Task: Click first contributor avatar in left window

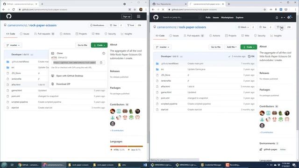Action: (113, 111)
